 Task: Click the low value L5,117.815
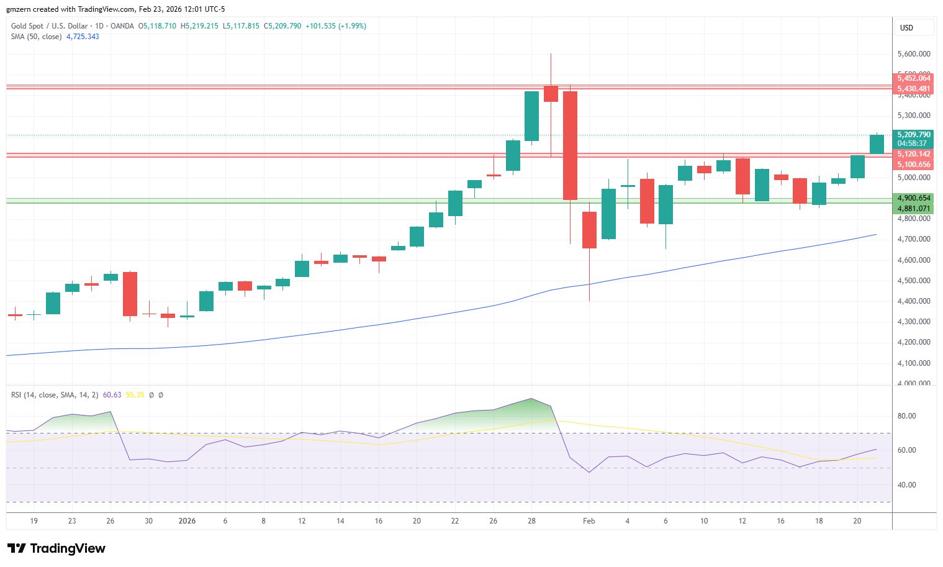pyautogui.click(x=241, y=26)
